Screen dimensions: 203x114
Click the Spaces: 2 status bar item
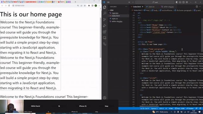pos(154,108)
